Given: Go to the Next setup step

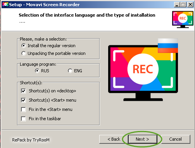Looking at the screenshot, I should 143,139.
